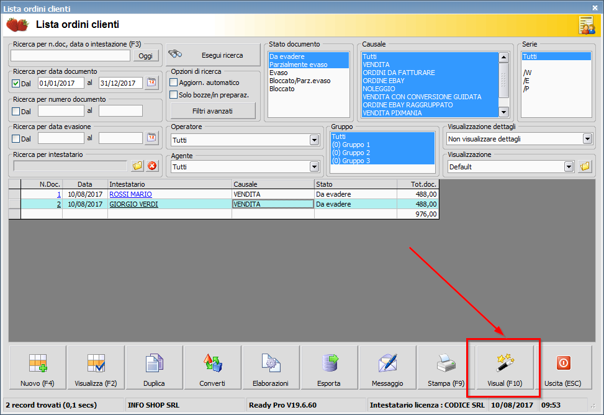Select ORDINE EBAY RAGGRUPPATO causale

pos(430,105)
